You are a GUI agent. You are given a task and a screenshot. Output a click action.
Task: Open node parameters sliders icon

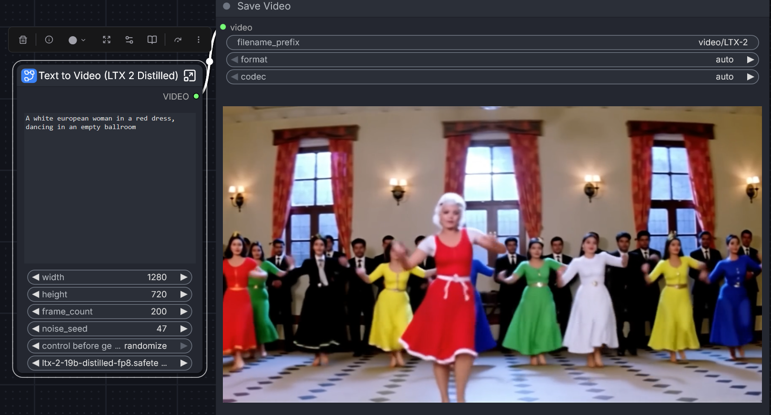[x=129, y=40]
